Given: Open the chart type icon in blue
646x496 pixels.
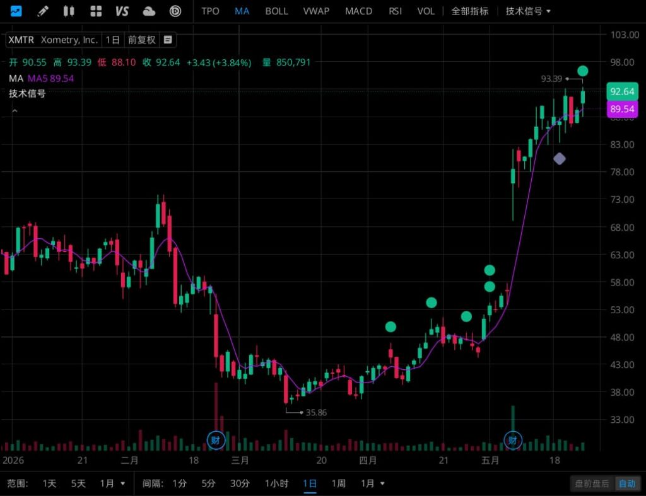Looking at the screenshot, I should point(16,11).
